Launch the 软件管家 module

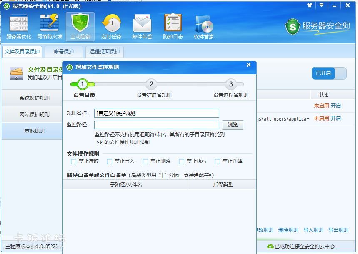203,26
